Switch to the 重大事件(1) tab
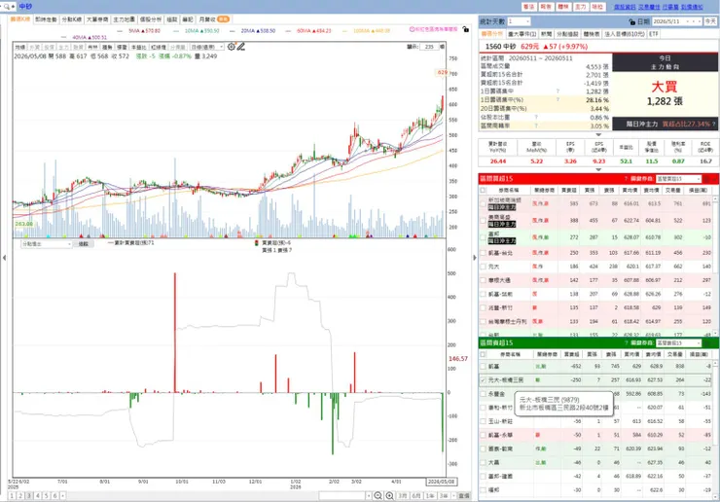The width and height of the screenshot is (720, 502). (522, 34)
